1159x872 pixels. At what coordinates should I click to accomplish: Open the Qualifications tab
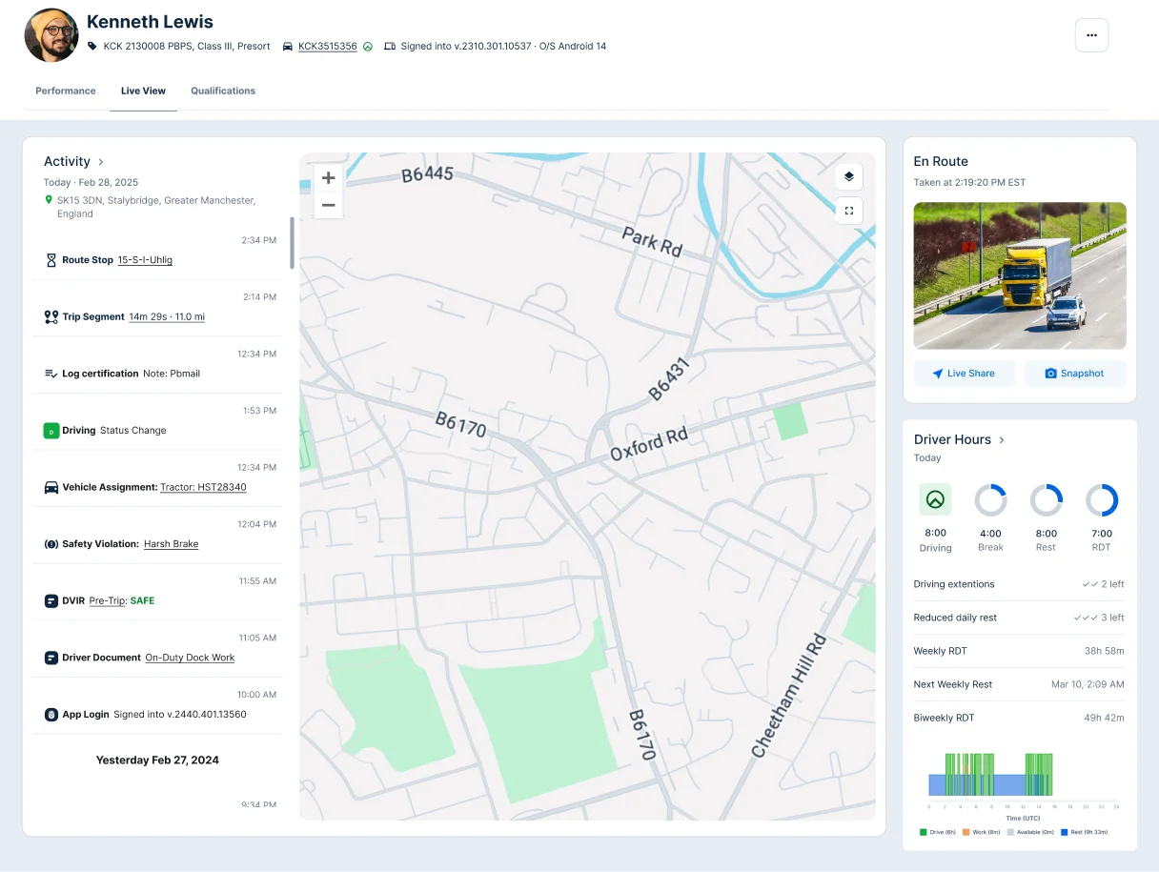222,91
